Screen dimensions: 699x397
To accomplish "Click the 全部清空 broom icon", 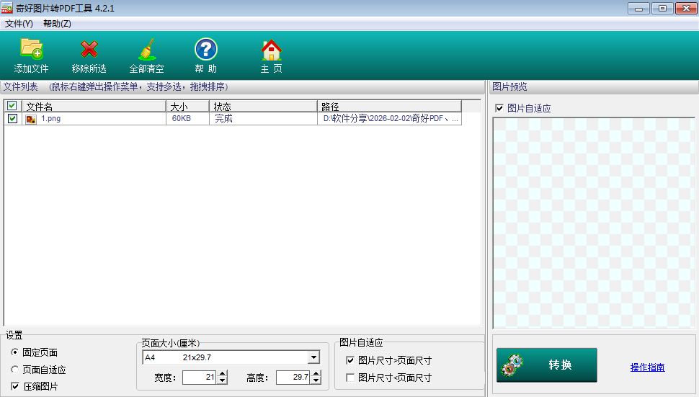I will pos(146,49).
